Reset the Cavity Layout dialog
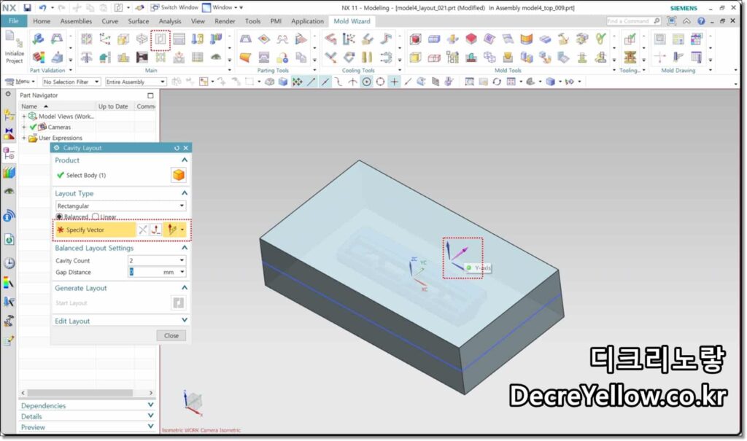The width and height of the screenshot is (747, 441). (177, 148)
